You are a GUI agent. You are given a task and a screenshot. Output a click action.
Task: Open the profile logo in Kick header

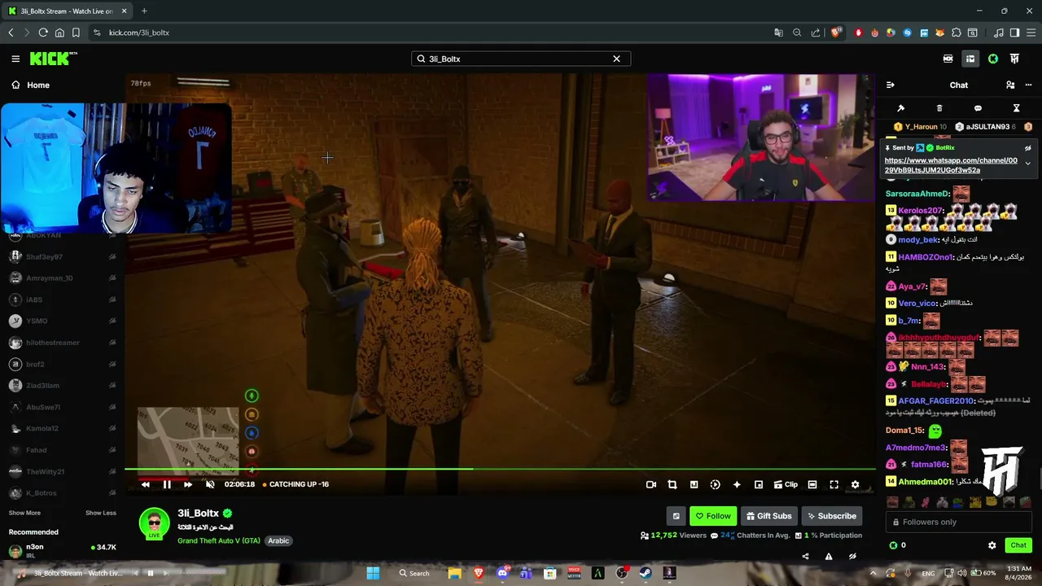1015,59
